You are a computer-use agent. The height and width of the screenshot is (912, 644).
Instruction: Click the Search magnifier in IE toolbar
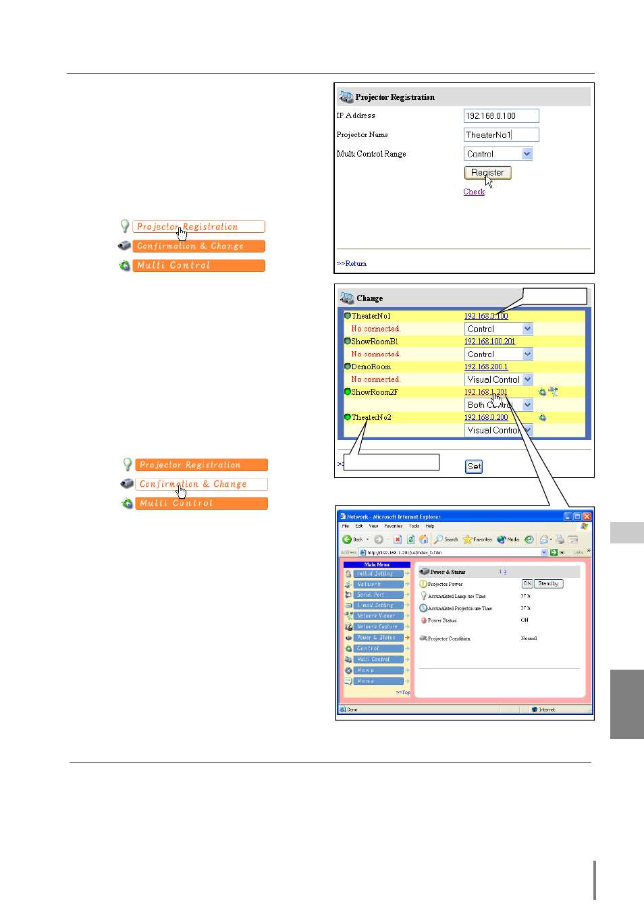438,539
